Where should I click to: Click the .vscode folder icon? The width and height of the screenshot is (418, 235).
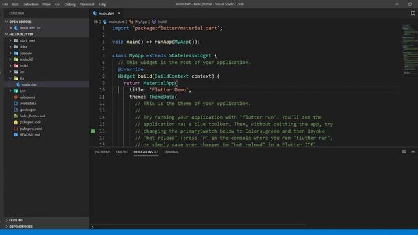coord(16,53)
